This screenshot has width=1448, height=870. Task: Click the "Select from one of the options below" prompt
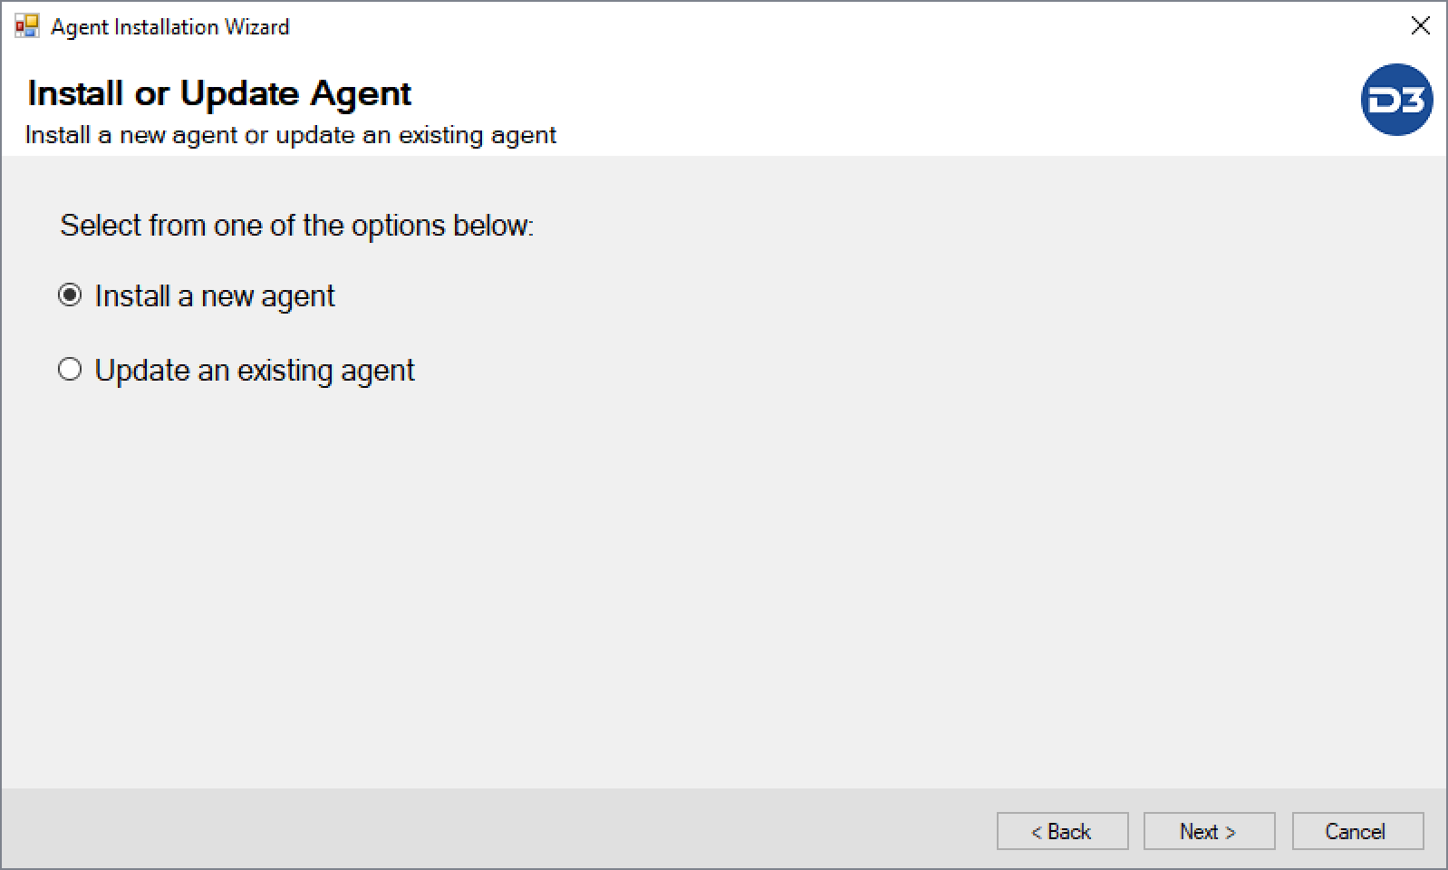(x=297, y=226)
